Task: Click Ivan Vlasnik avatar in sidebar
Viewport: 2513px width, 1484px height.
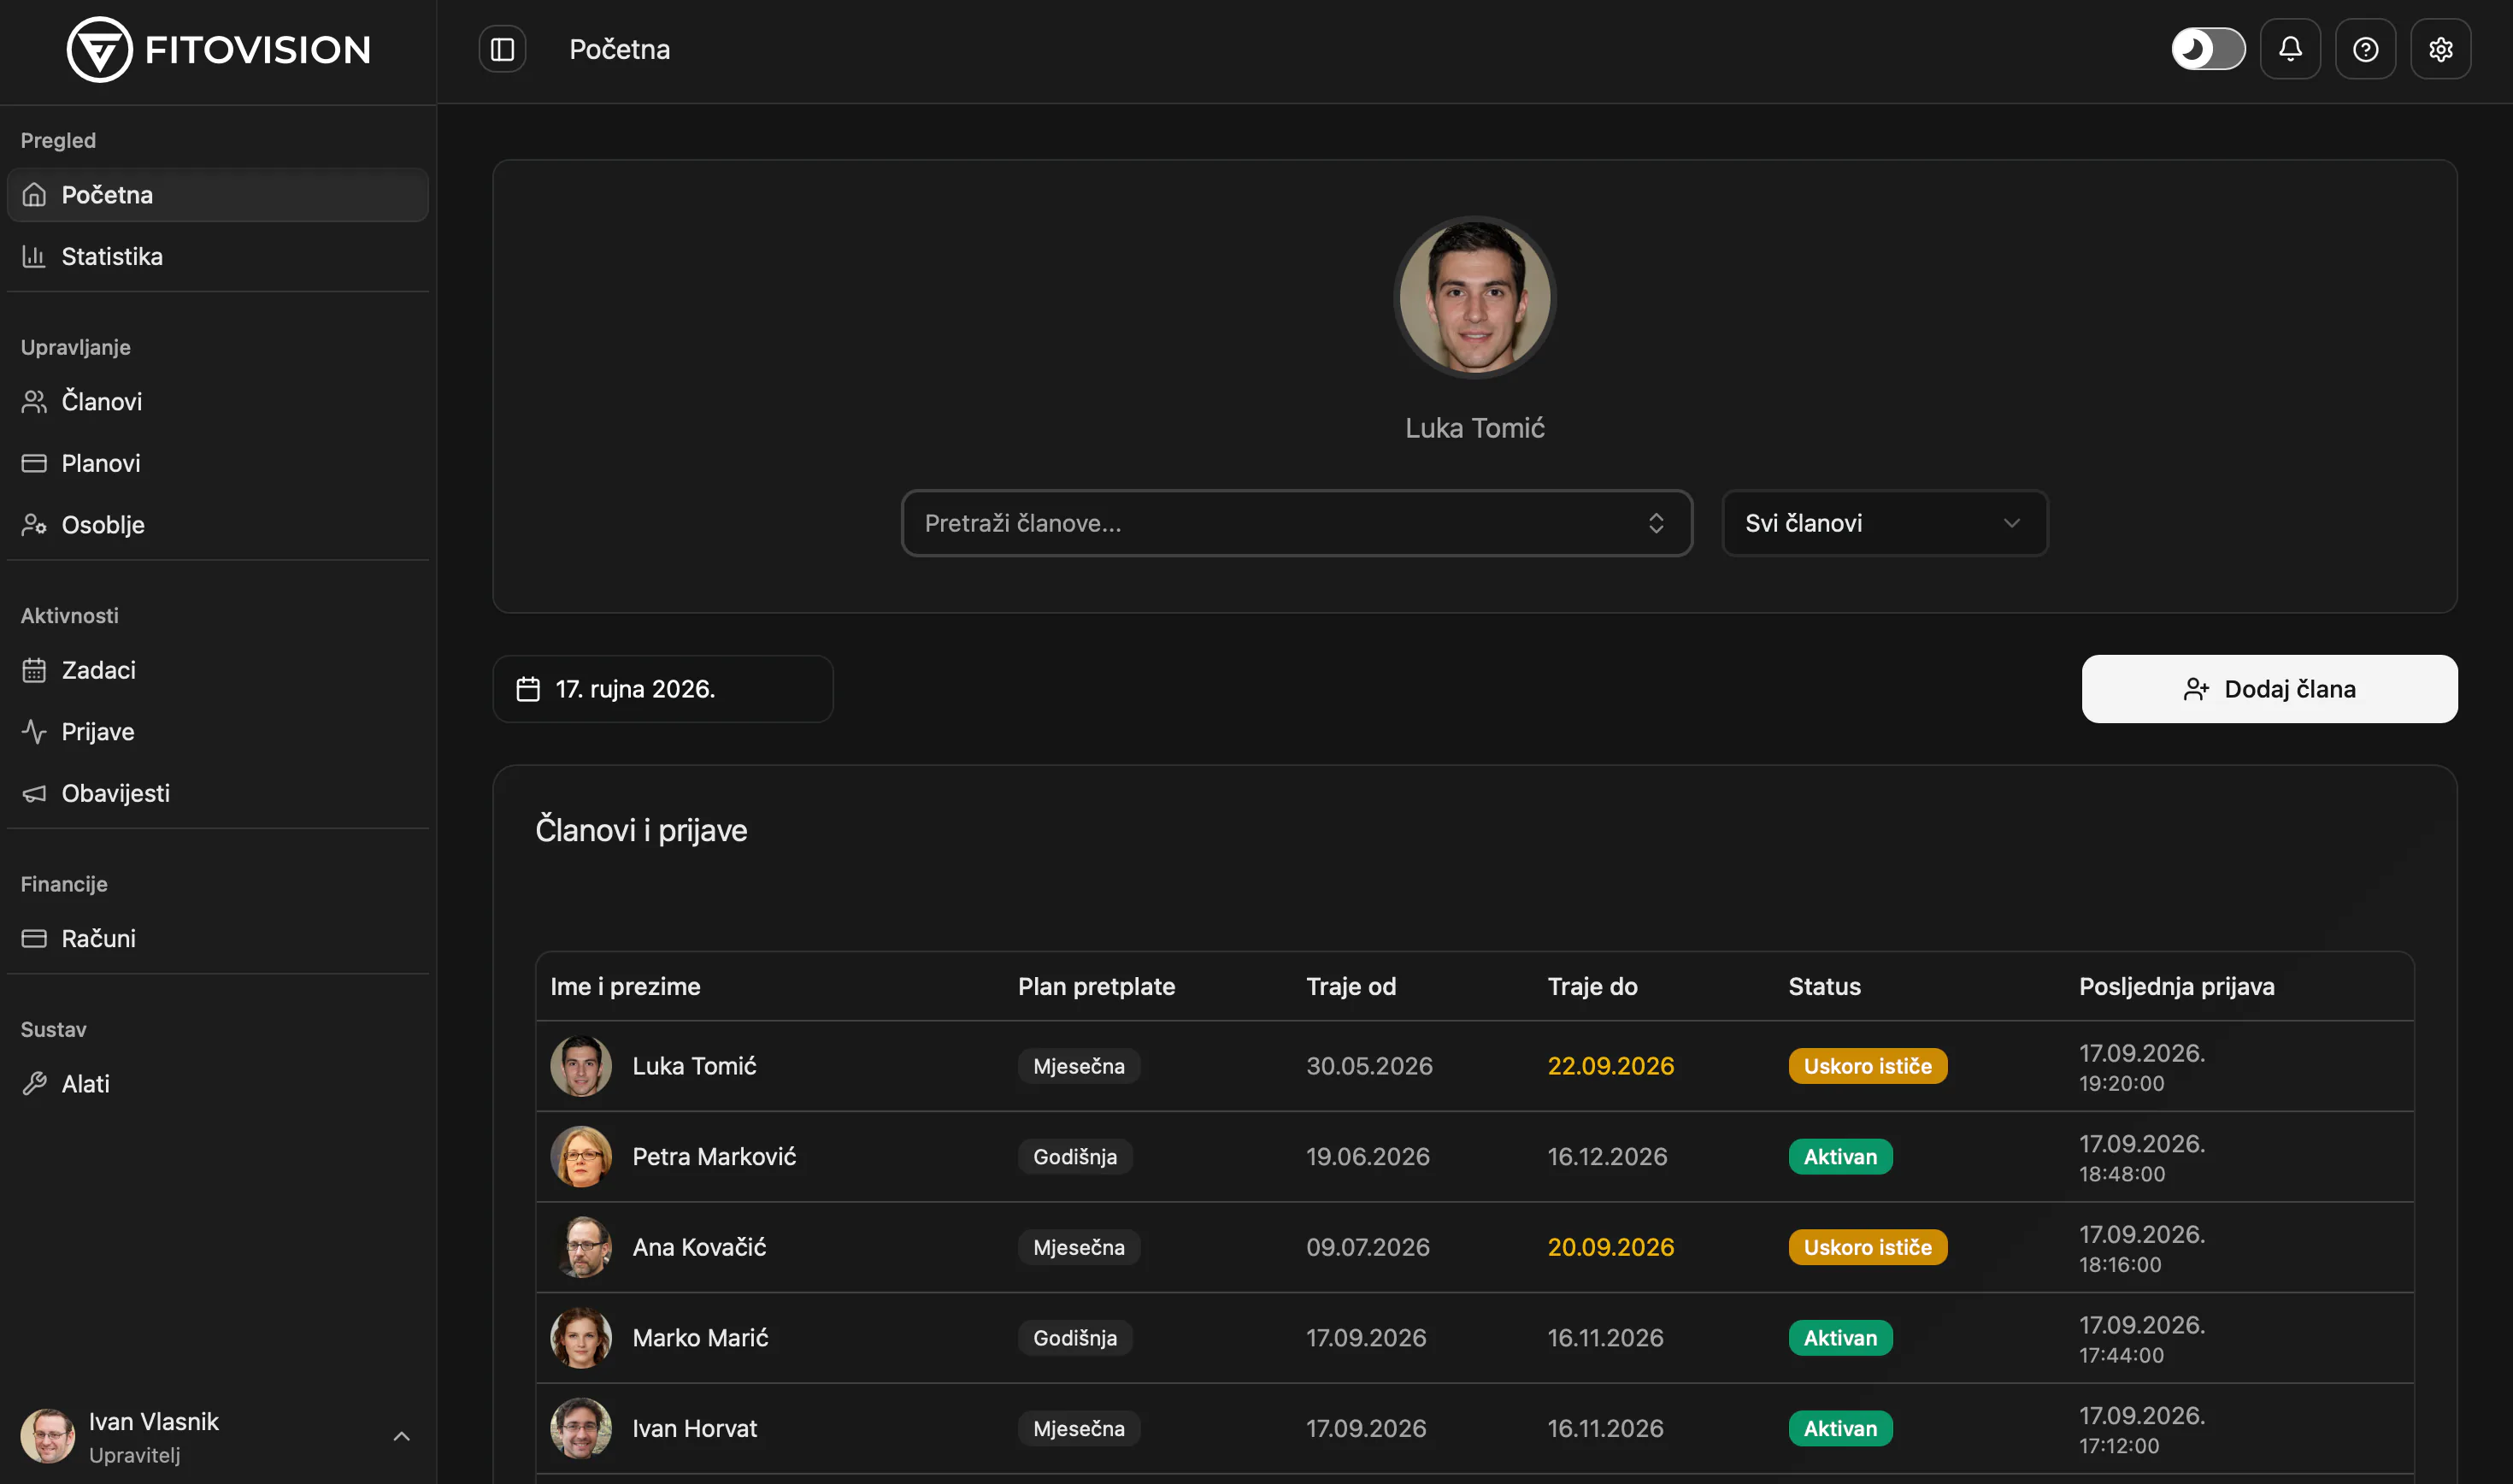Action: (47, 1437)
